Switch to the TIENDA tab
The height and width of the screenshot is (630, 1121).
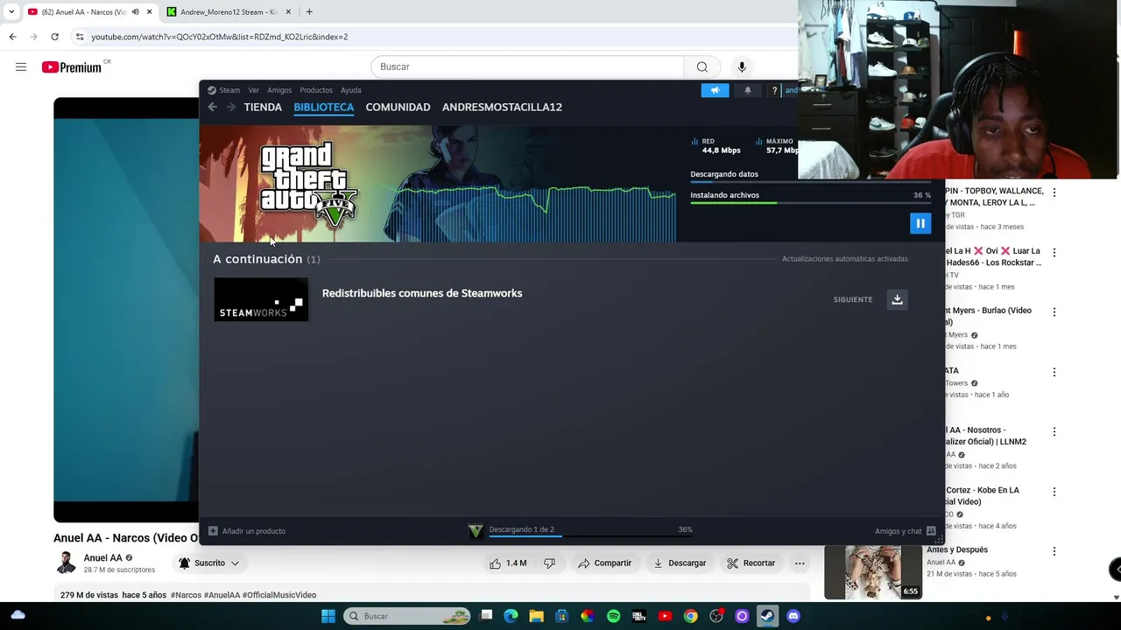pyautogui.click(x=263, y=107)
